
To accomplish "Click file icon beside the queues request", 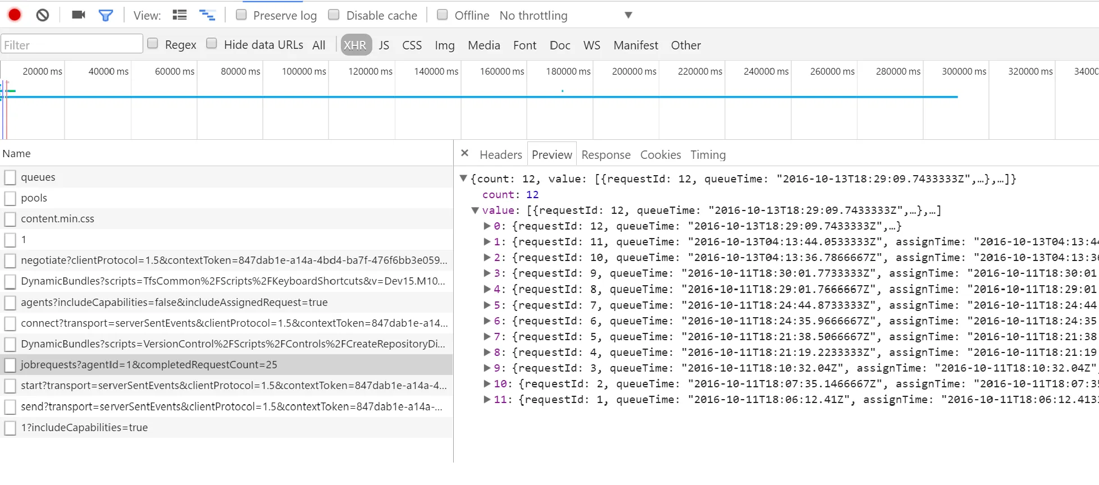I will tap(10, 177).
